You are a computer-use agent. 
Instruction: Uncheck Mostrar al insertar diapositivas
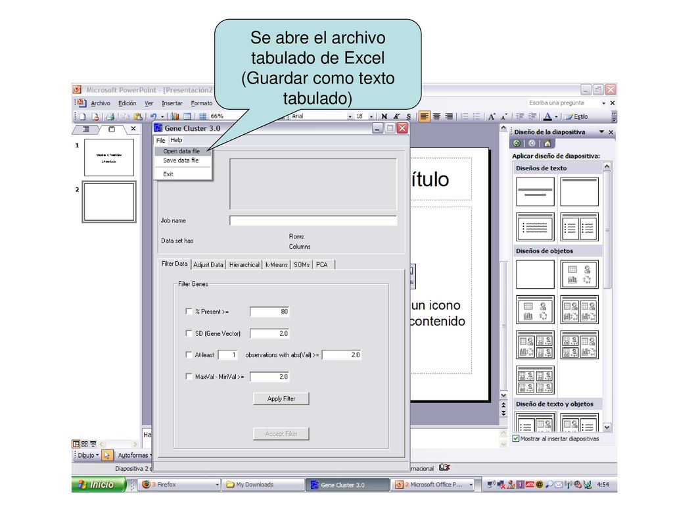pyautogui.click(x=516, y=439)
